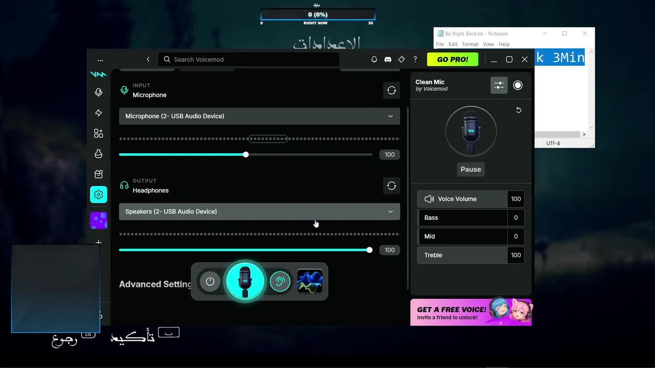The height and width of the screenshot is (368, 655).
Task: Click the plus icon in sidebar
Action: coord(99,242)
